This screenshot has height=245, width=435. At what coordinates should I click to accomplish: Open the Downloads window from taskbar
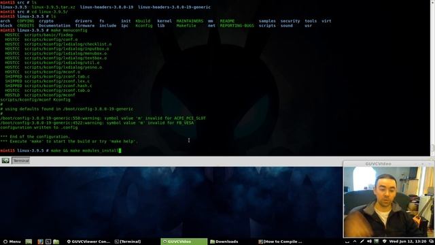(224, 242)
